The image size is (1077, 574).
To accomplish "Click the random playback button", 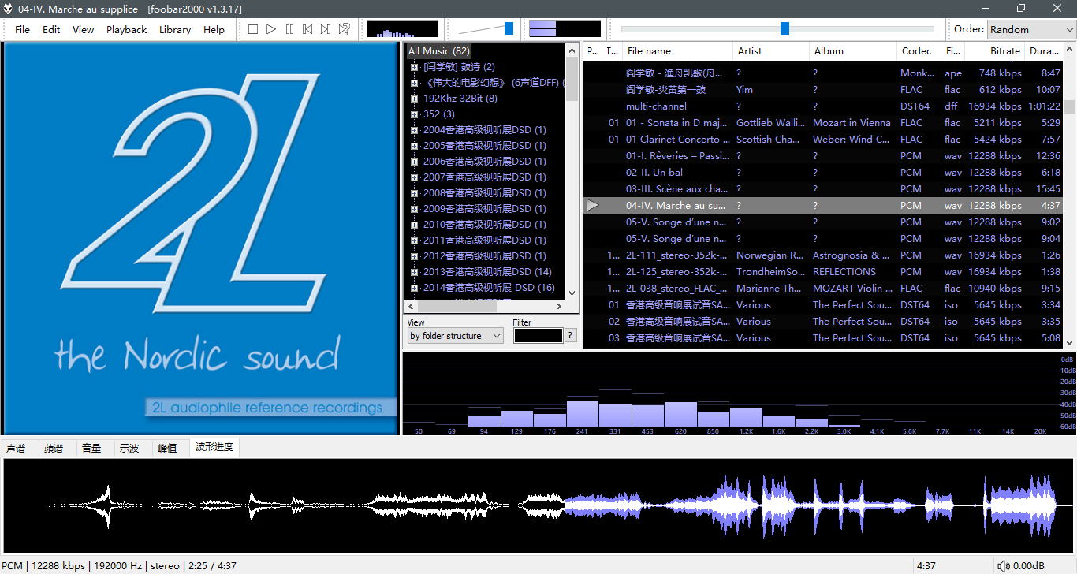I will (x=345, y=29).
